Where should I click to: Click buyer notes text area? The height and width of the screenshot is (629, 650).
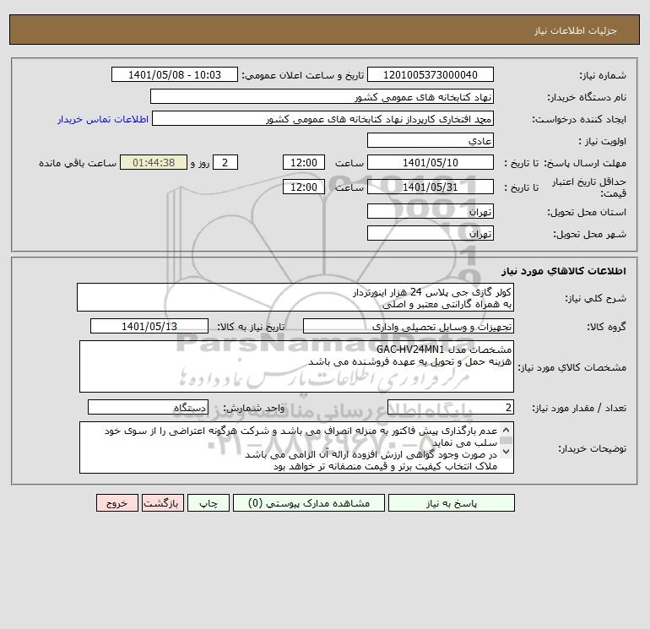296,447
